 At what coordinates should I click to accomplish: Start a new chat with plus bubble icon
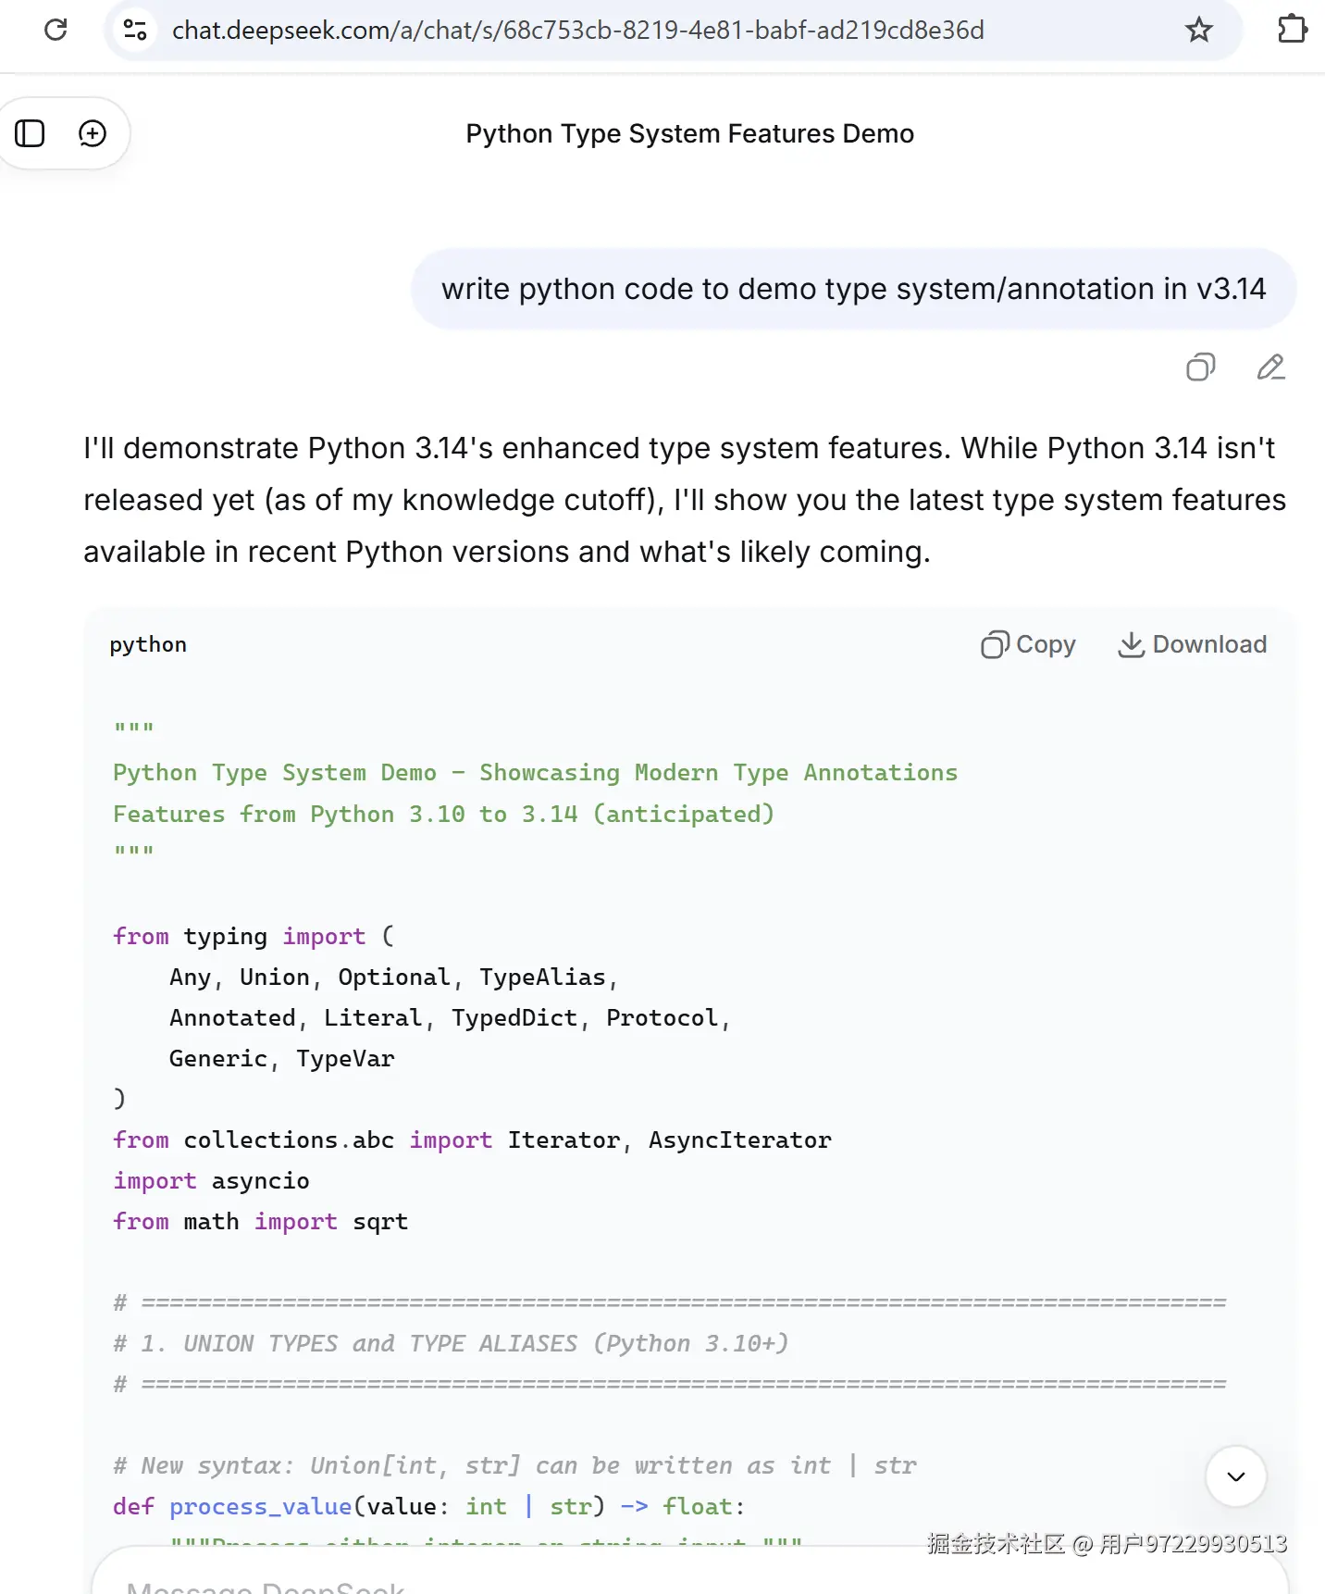click(x=93, y=133)
